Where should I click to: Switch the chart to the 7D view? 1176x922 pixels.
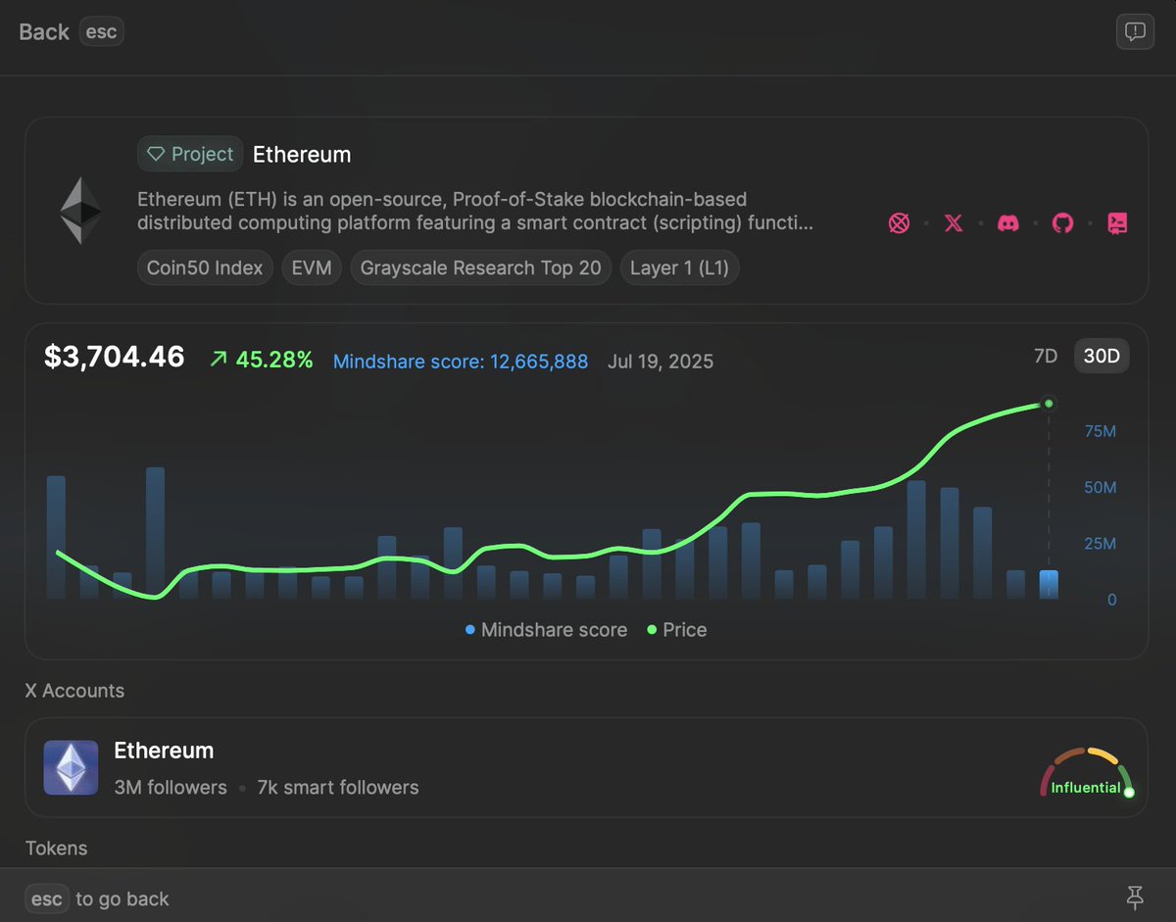(1046, 356)
